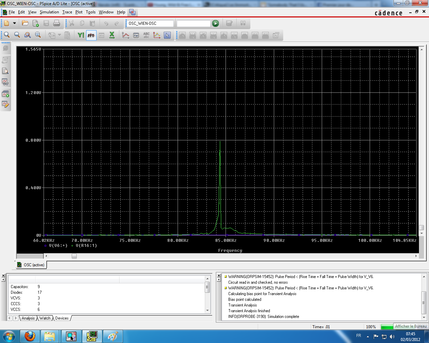Print the plot with the printer icon
Screen dimensions: 429x343
click(57, 23)
